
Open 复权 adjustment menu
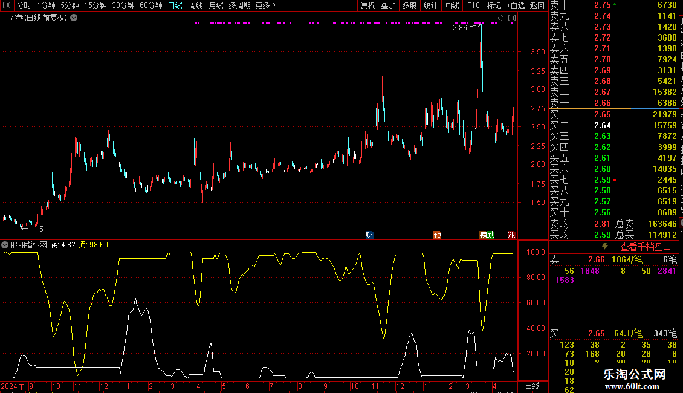[x=367, y=5]
